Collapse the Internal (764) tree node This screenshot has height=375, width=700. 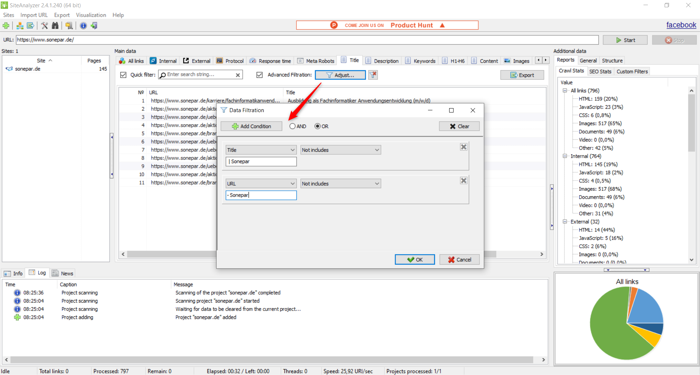[x=565, y=156]
